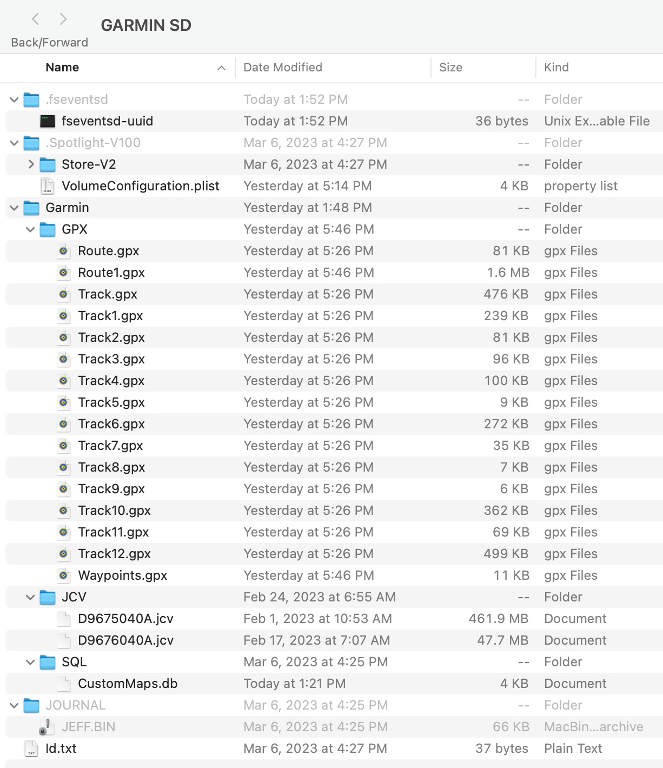The width and height of the screenshot is (663, 768).
Task: Click the 'Feb 17, 2023 at 7:07 AM' date
Action: pos(317,640)
